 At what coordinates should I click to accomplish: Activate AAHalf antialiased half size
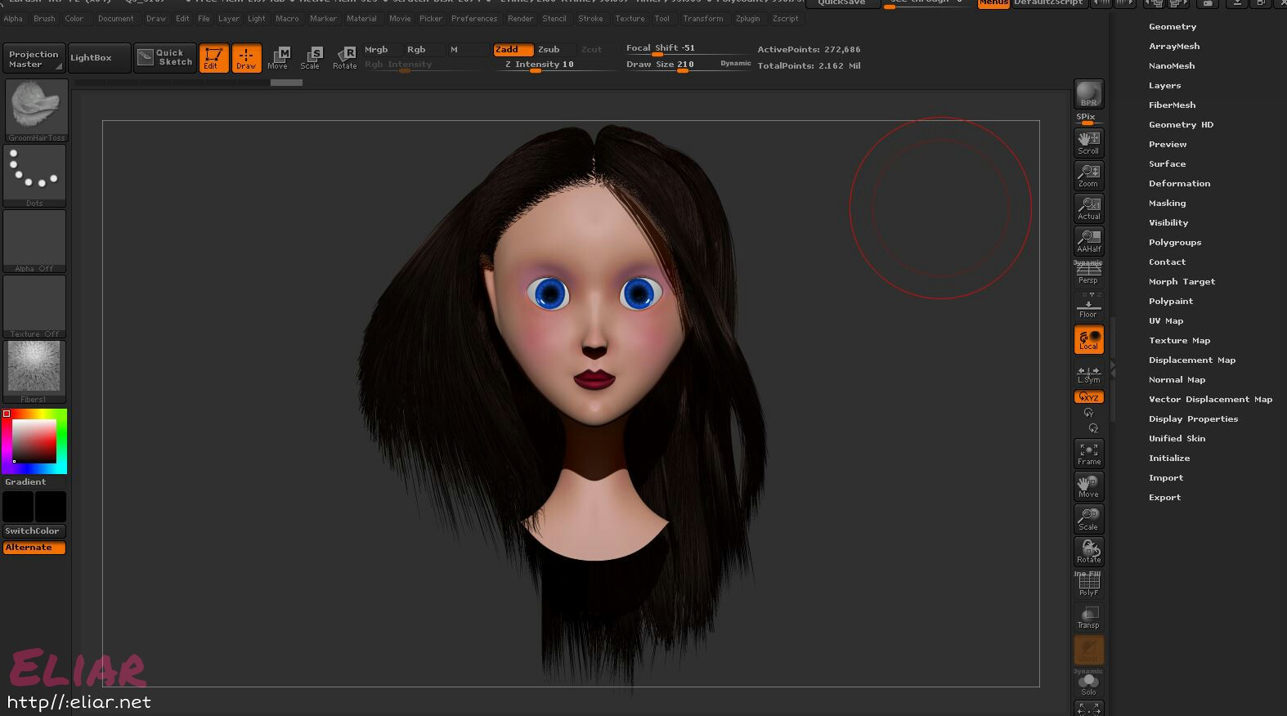[x=1088, y=240]
